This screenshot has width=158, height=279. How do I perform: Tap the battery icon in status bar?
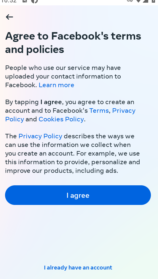coord(154,1)
